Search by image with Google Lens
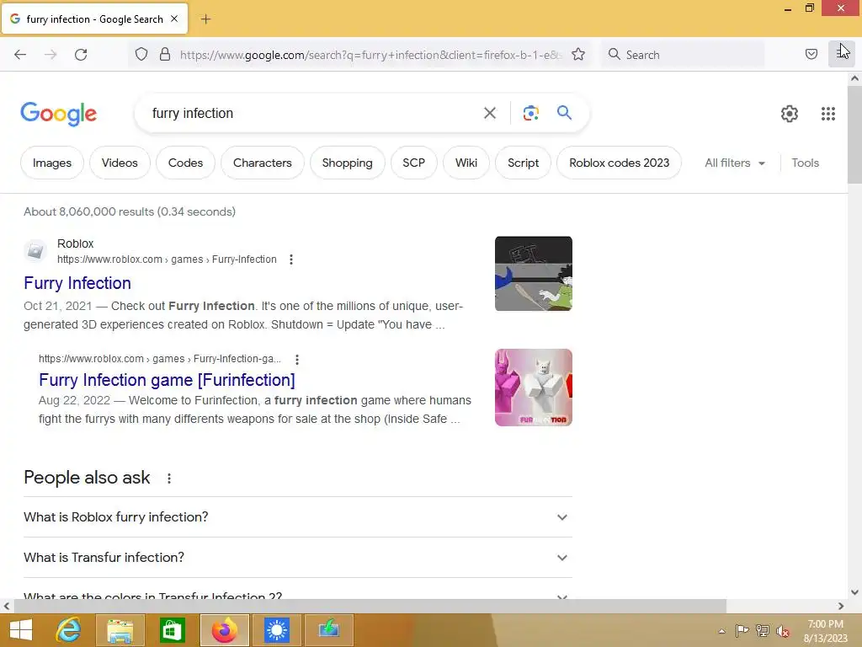 pyautogui.click(x=530, y=114)
